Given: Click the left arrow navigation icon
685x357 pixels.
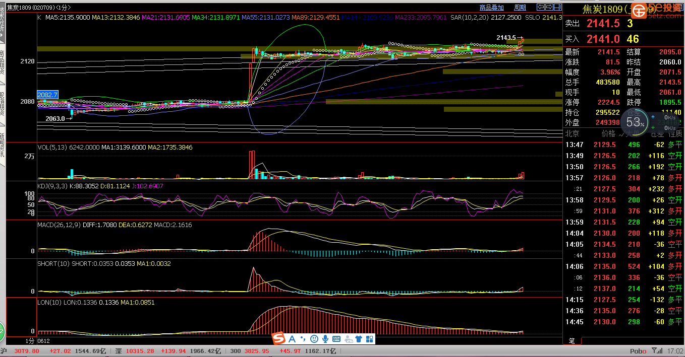Looking at the screenshot, I should tap(541, 8).
